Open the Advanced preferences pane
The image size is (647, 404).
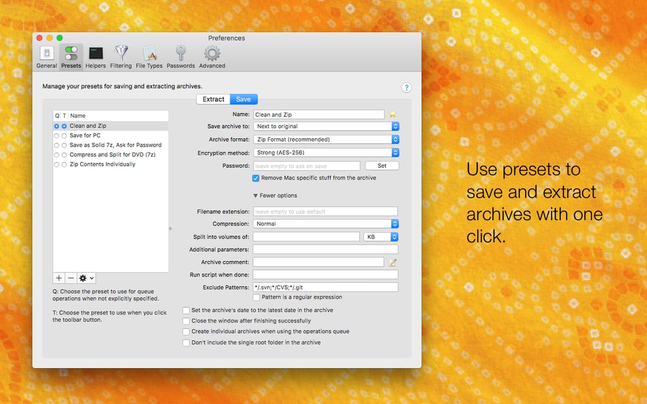(x=211, y=55)
